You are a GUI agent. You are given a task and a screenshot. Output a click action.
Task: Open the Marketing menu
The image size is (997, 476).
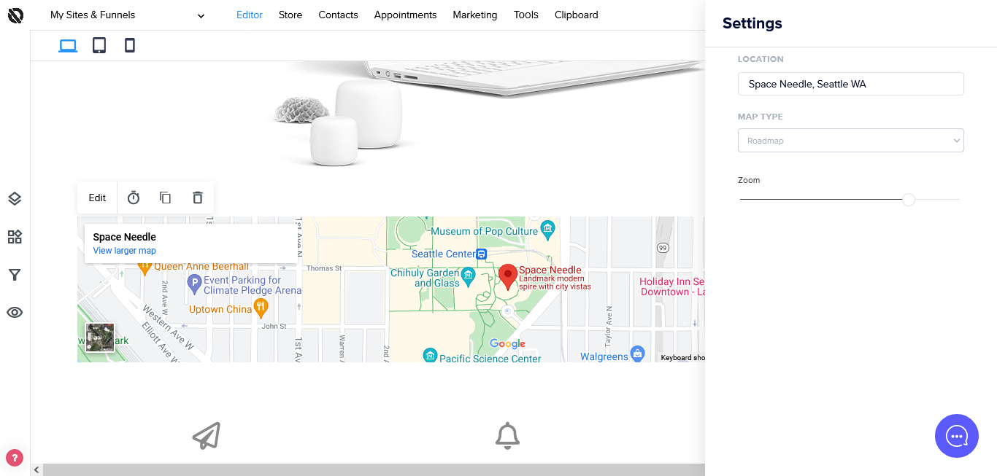tap(475, 15)
